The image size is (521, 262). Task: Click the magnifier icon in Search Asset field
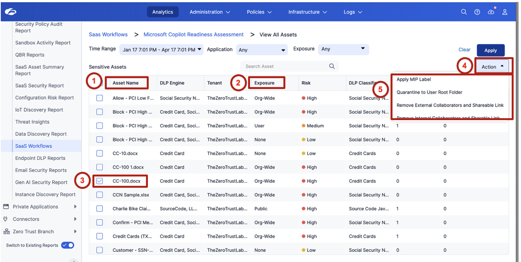332,66
